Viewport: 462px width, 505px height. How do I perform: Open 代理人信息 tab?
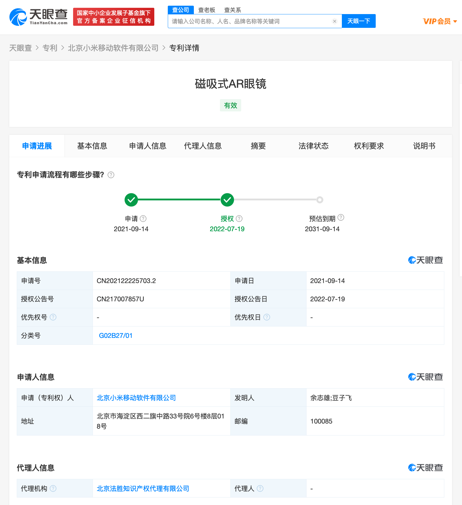click(203, 146)
